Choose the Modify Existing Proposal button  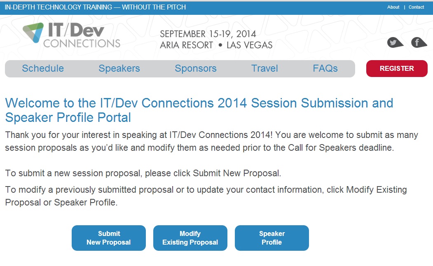pyautogui.click(x=190, y=238)
